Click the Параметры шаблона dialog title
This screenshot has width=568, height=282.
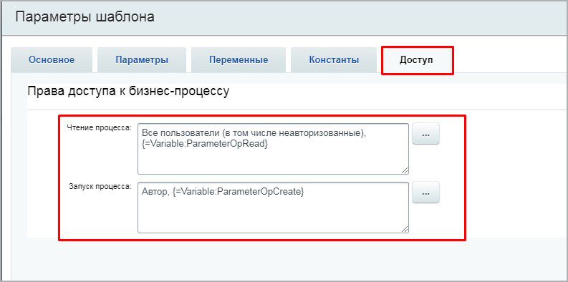(85, 17)
